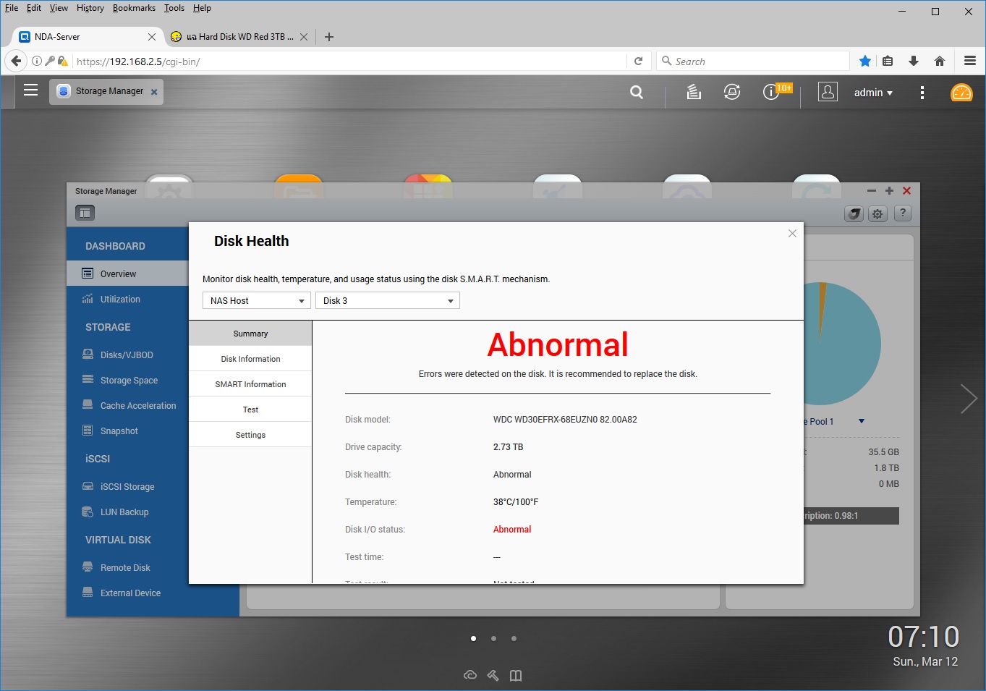Expand the Disk 3 dropdown

point(388,300)
